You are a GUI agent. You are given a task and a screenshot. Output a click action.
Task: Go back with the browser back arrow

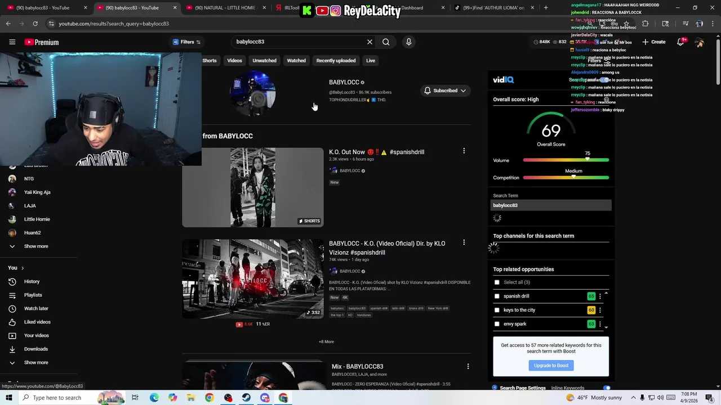pos(8,24)
